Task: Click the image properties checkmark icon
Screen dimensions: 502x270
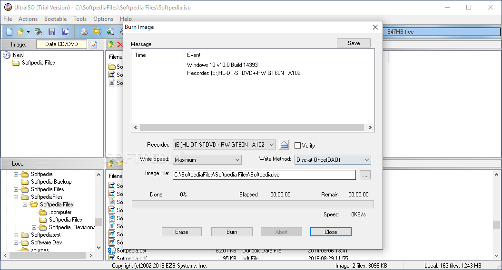Action: (x=94, y=44)
